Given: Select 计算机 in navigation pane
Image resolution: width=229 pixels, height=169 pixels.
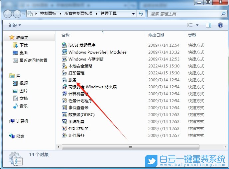Looking at the screenshot, I should pos(22,121).
